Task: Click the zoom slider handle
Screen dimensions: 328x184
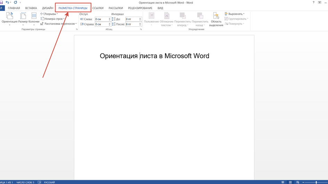Action: point(316,182)
